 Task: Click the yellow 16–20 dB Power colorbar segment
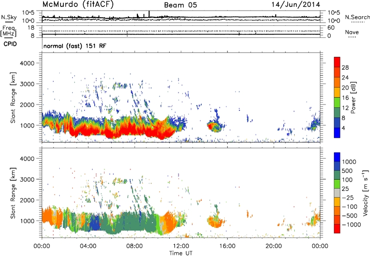coord(337,92)
